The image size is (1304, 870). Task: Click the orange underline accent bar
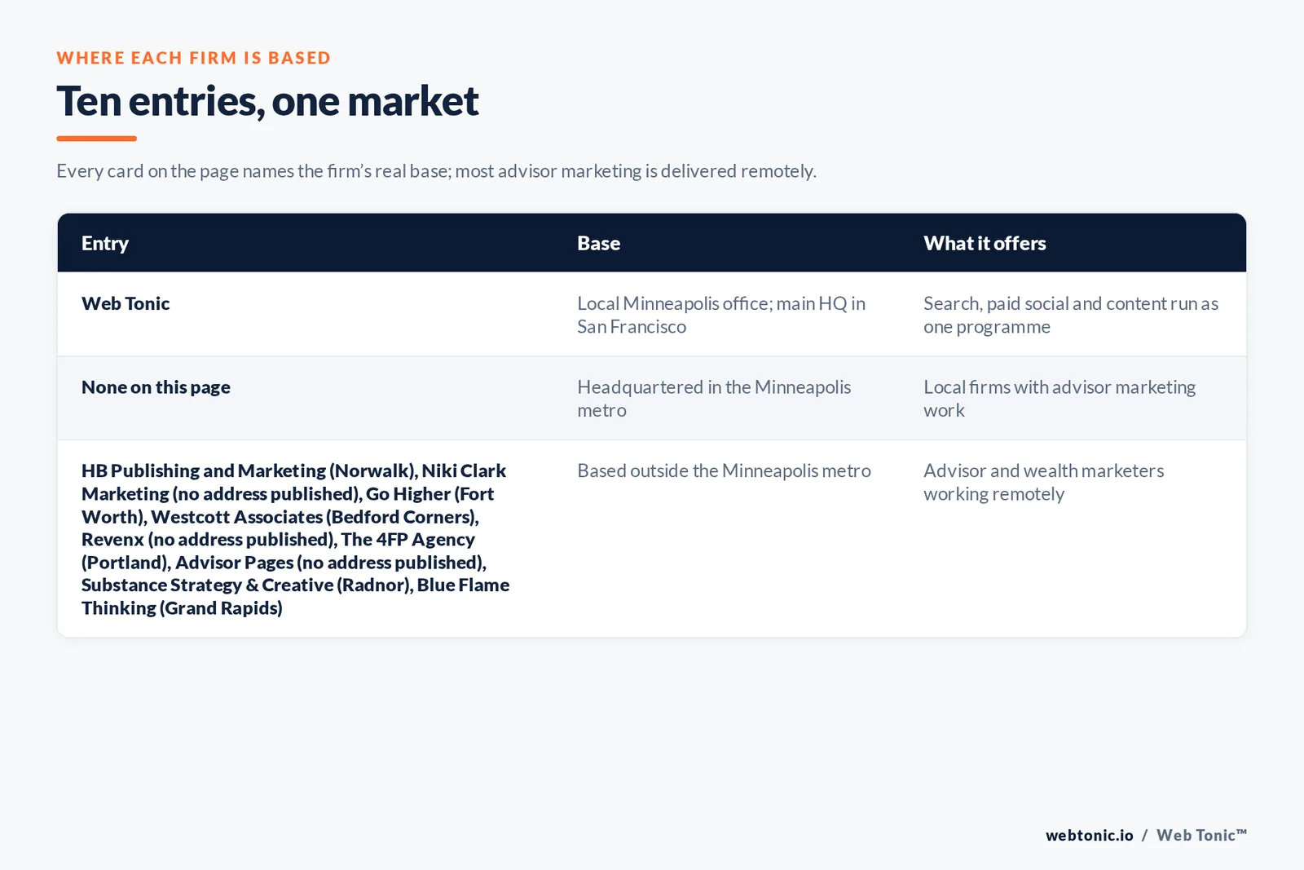point(96,139)
